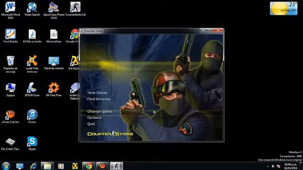This screenshot has height=170, width=303.
Task: Open the Windows Start menu
Action: pos(6,166)
